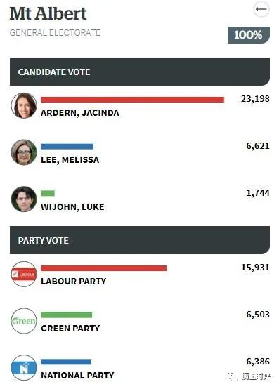This screenshot has width=279, height=389.
Task: Click Melissa Lee's blue vote bar
Action: click(x=67, y=147)
